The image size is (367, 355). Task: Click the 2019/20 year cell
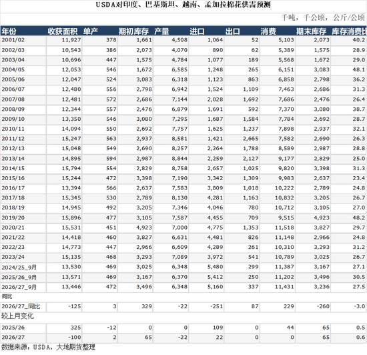13,218
